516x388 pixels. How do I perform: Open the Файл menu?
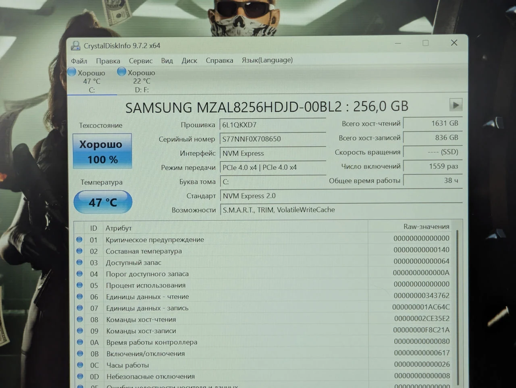tap(79, 61)
